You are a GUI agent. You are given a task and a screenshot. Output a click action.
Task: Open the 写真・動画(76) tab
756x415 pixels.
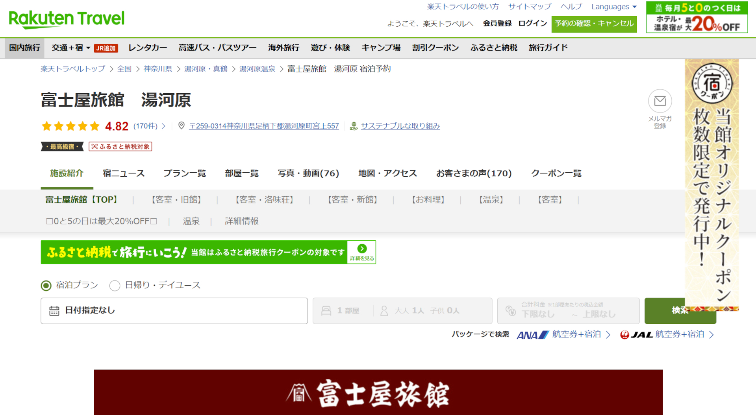point(308,173)
